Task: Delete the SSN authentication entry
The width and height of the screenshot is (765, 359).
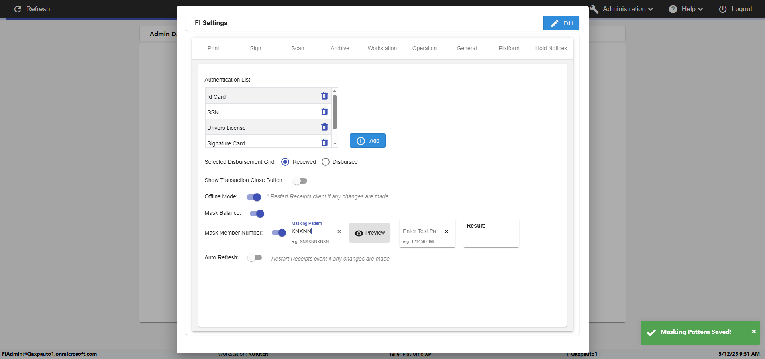Action: 324,112
